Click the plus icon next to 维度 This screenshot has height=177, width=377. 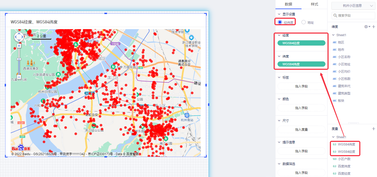pyautogui.click(x=374, y=27)
